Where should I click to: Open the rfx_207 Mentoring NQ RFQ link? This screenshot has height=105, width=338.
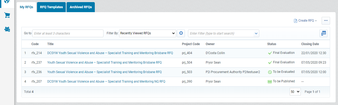click(106, 82)
